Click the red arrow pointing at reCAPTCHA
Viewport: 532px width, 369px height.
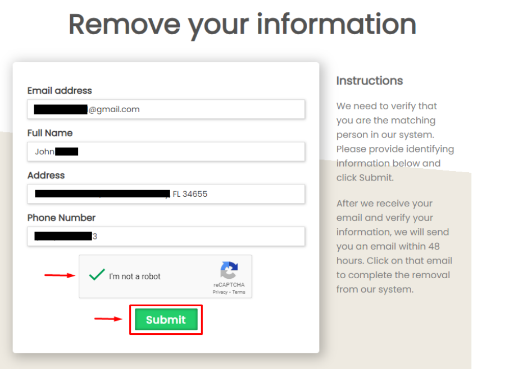tap(60, 275)
